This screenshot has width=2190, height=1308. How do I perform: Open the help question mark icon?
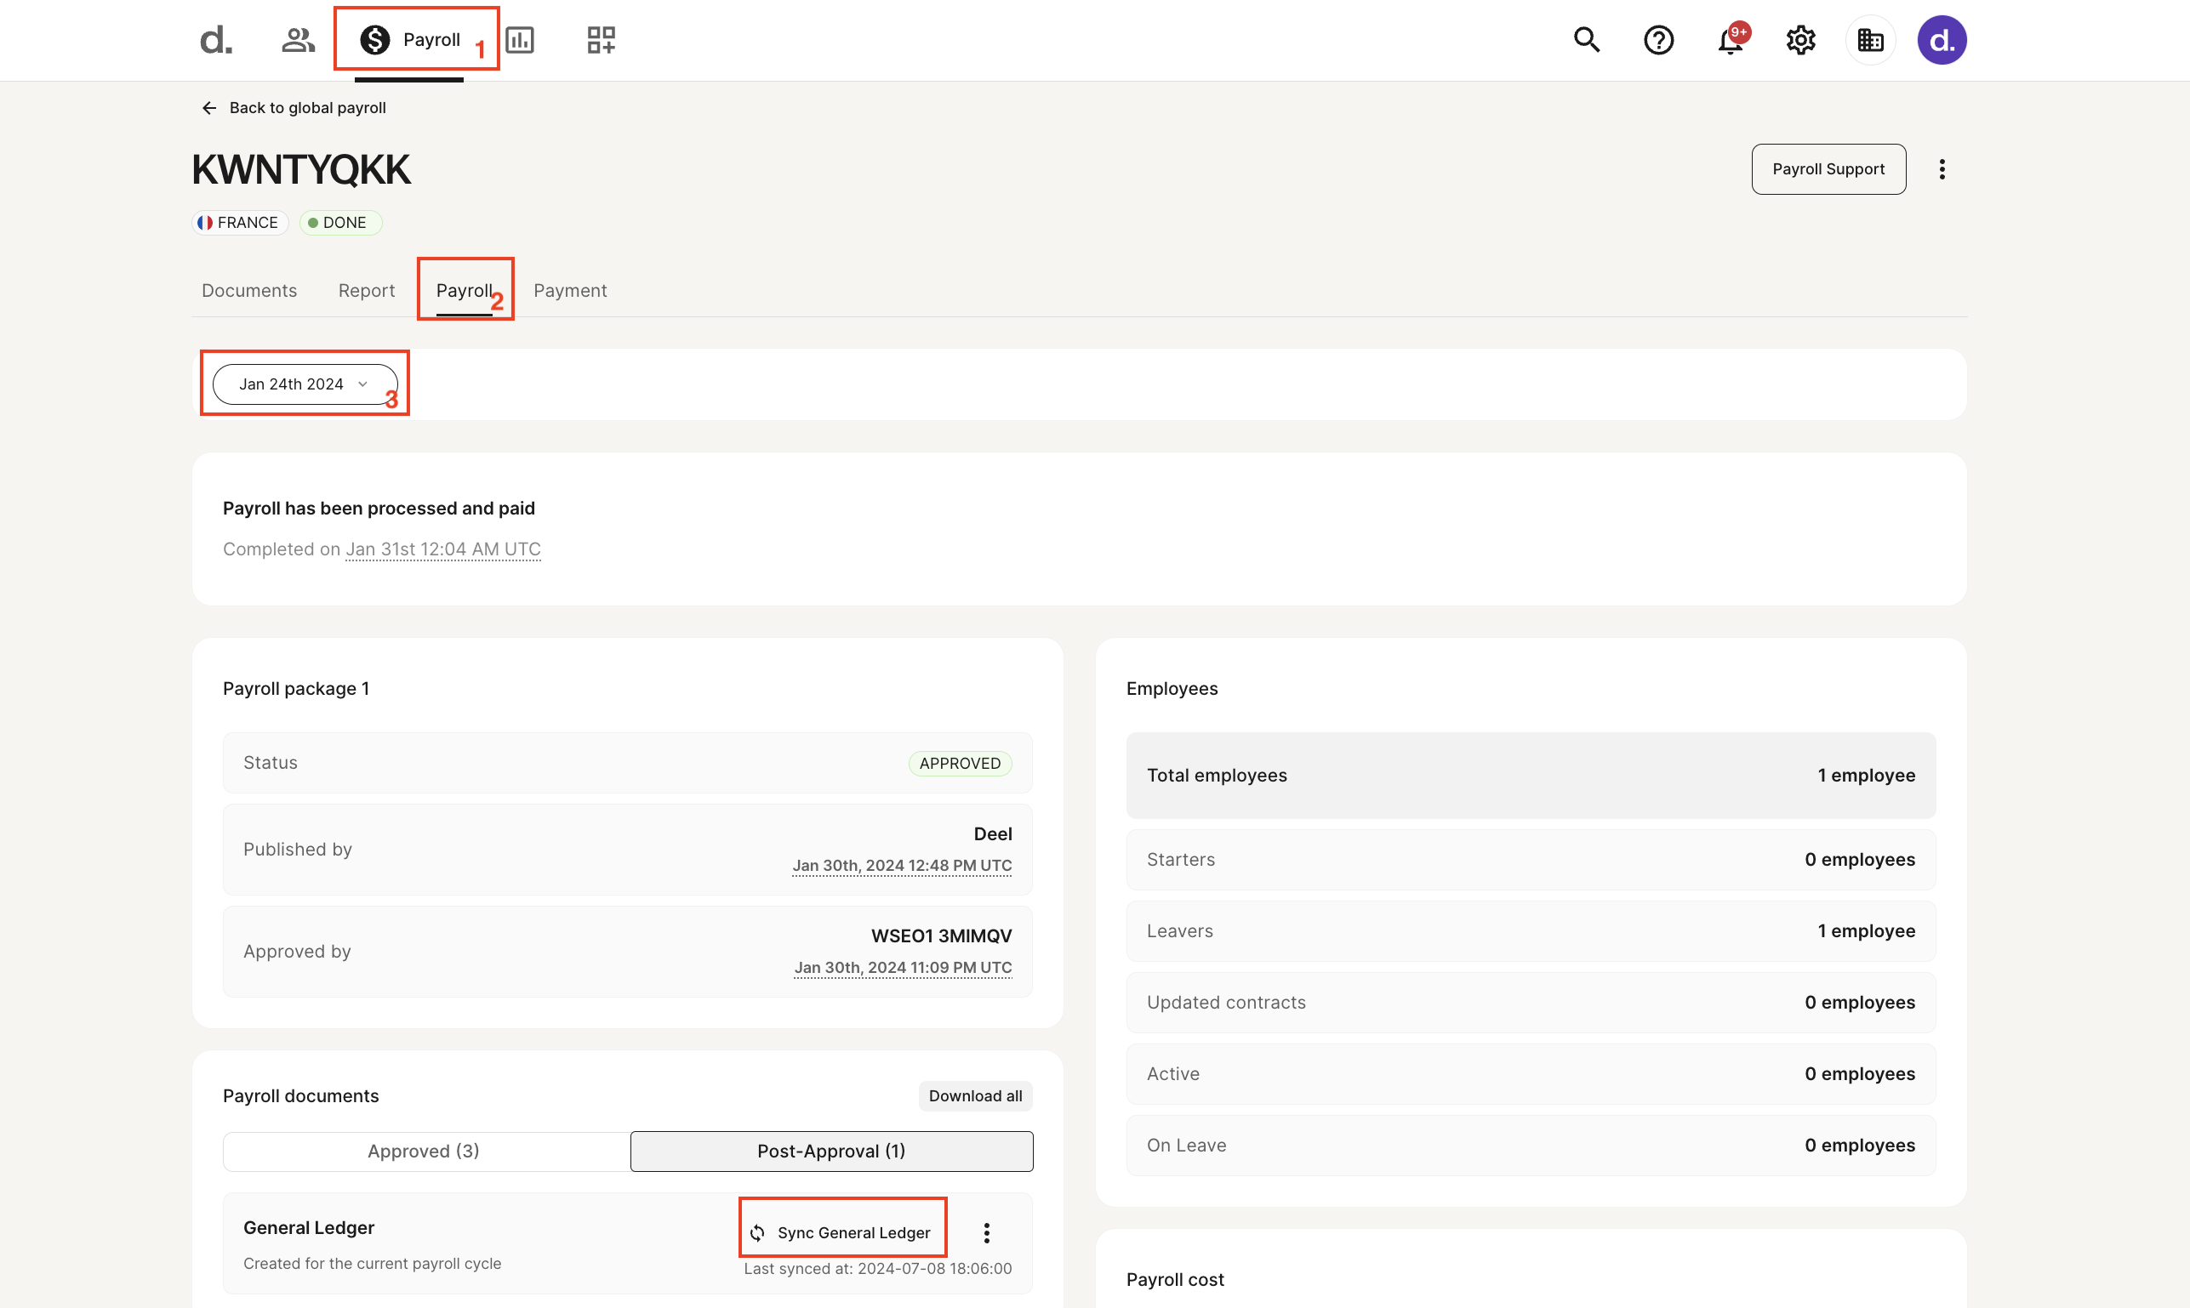[x=1658, y=40]
